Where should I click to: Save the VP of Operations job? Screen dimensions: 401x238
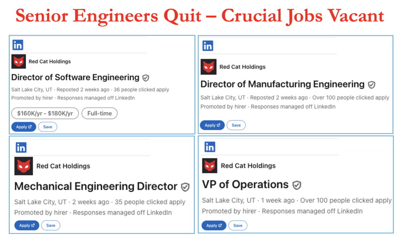[238, 225]
